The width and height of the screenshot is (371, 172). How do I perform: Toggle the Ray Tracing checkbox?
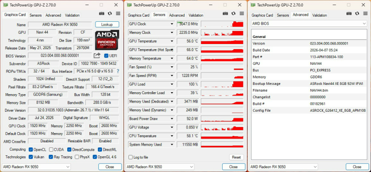pos(51,157)
